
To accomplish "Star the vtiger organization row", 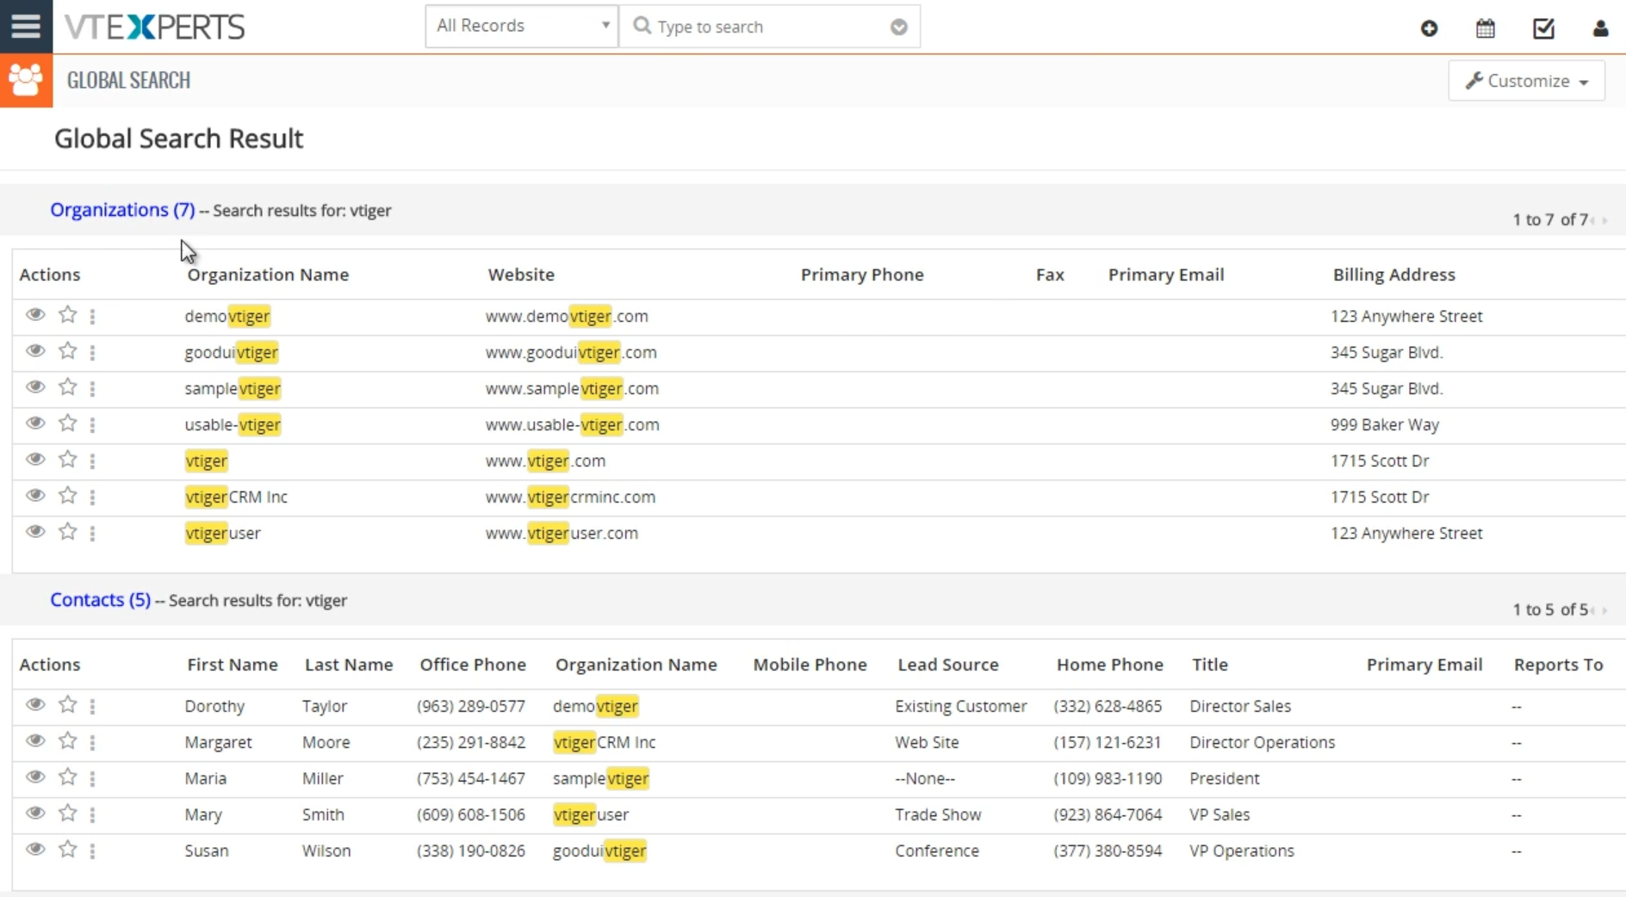I will pyautogui.click(x=68, y=460).
